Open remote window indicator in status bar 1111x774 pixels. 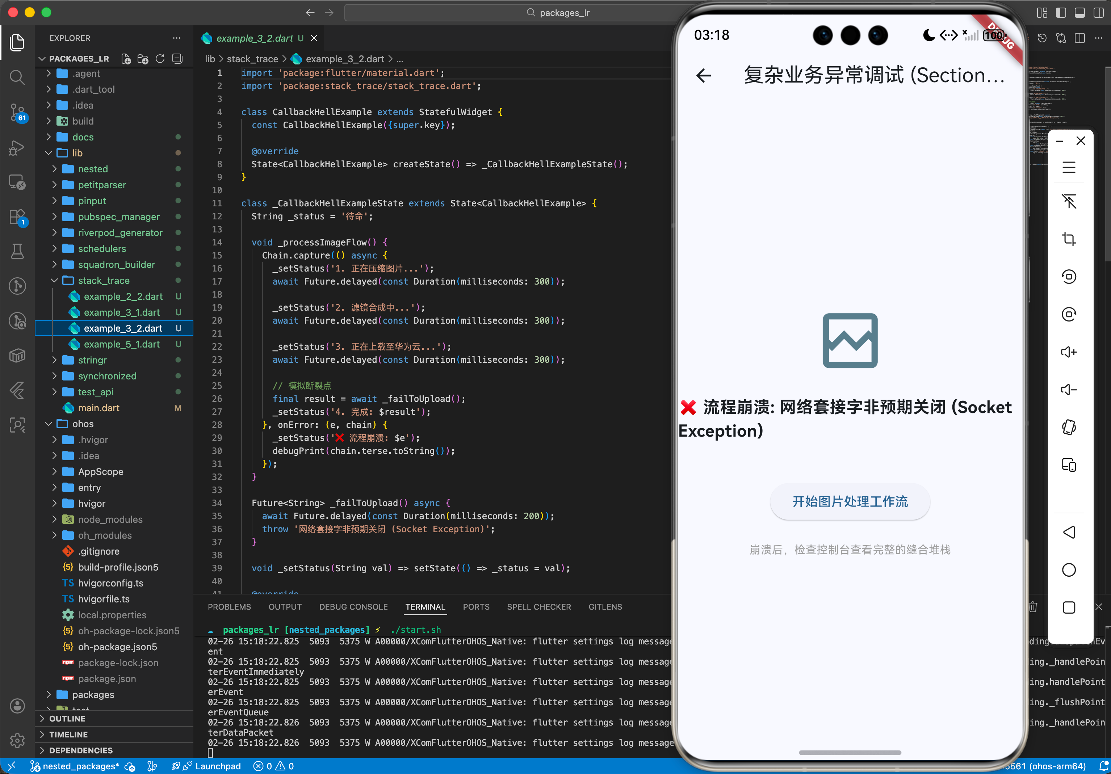(x=11, y=766)
